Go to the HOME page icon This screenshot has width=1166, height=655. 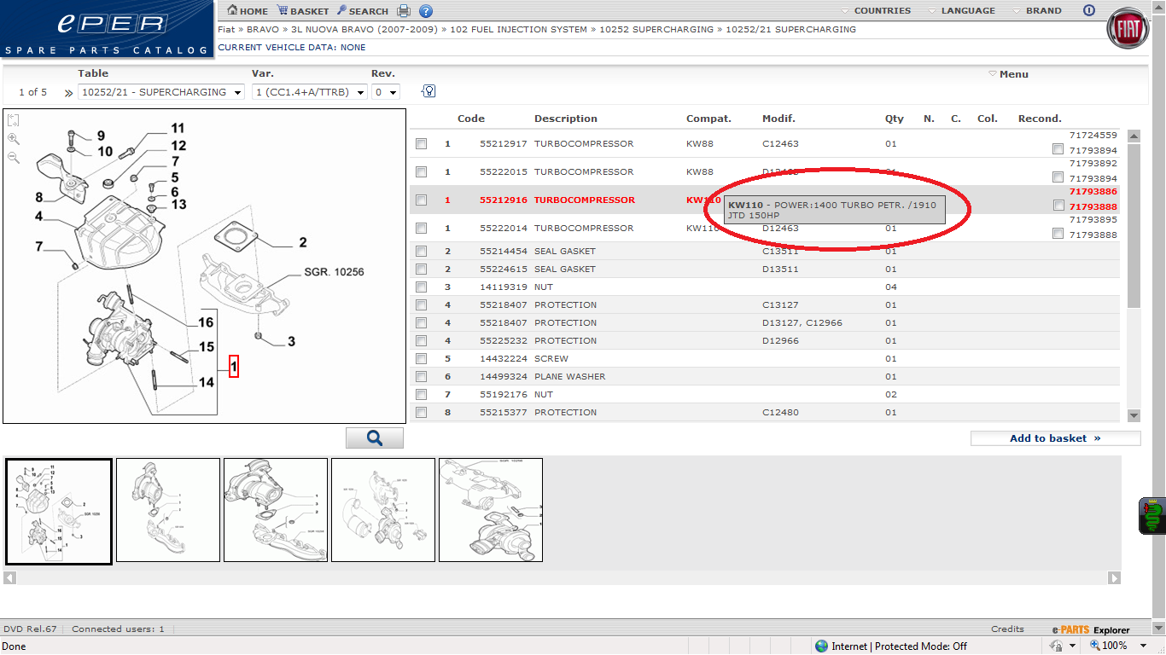[232, 11]
